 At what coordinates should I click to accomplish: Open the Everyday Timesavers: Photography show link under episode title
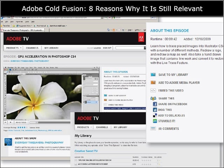pyautogui.click(x=30, y=61)
